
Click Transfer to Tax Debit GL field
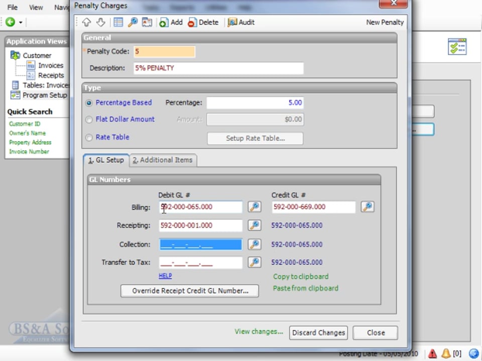coord(201,262)
